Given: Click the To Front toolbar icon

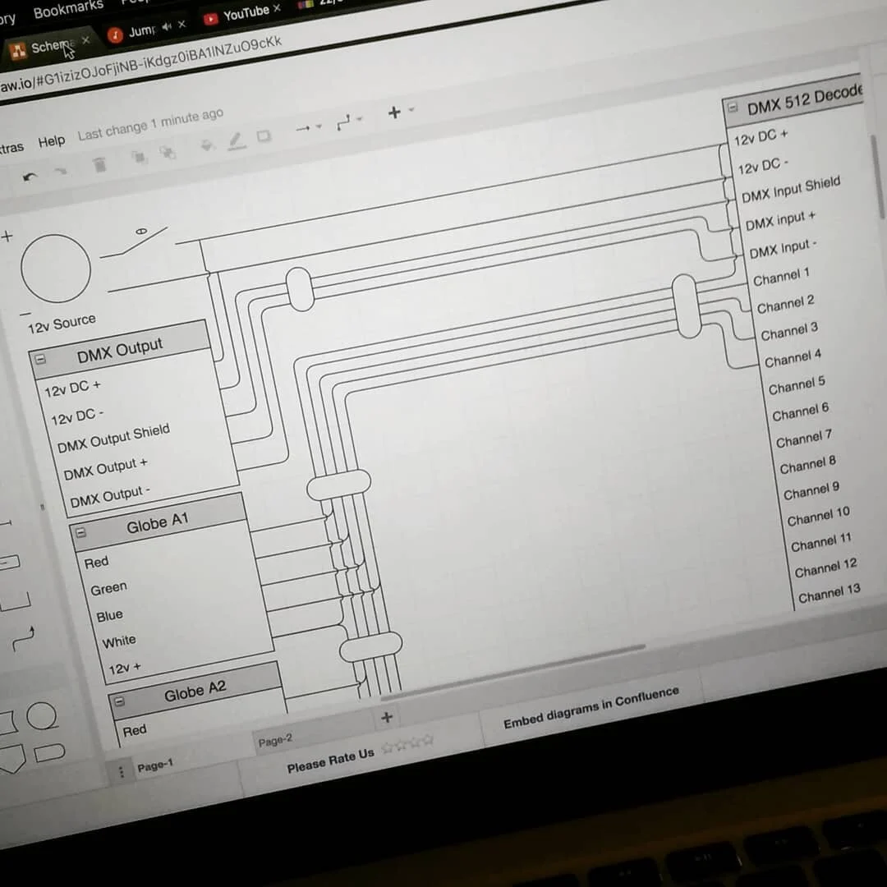Looking at the screenshot, I should pos(138,156).
